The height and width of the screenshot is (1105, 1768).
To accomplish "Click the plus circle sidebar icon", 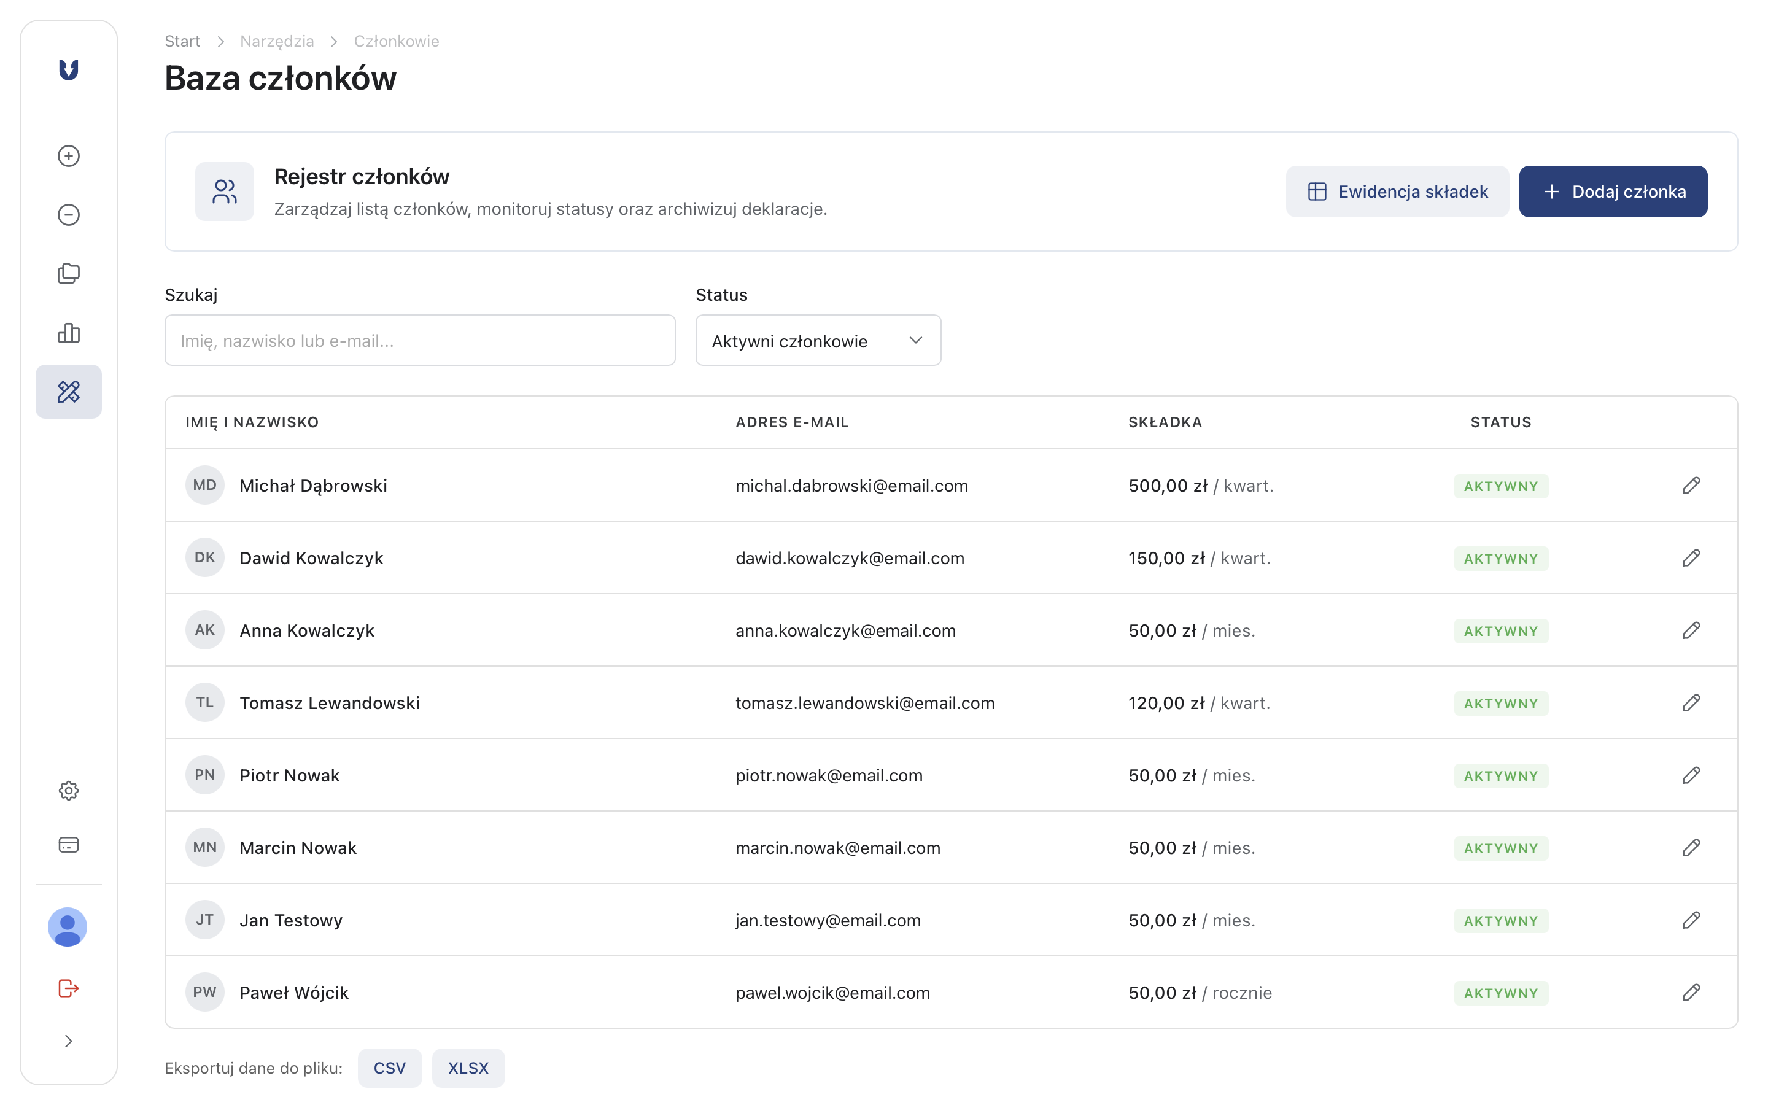I will pos(69,156).
